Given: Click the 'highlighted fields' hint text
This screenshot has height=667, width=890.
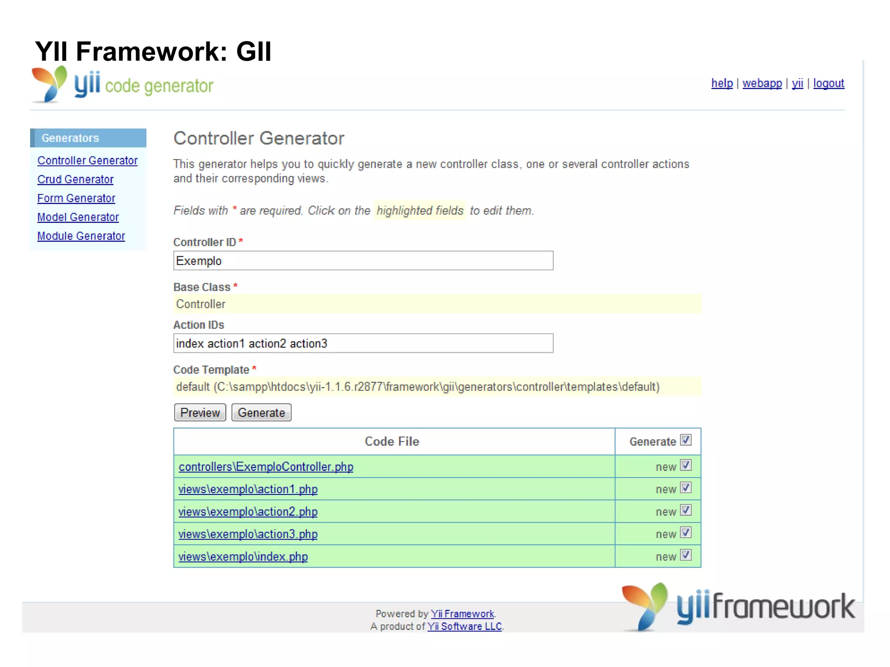Looking at the screenshot, I should click(x=420, y=210).
